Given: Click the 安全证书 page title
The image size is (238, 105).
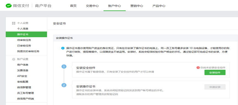Looking at the screenshot, I should pos(59,24).
